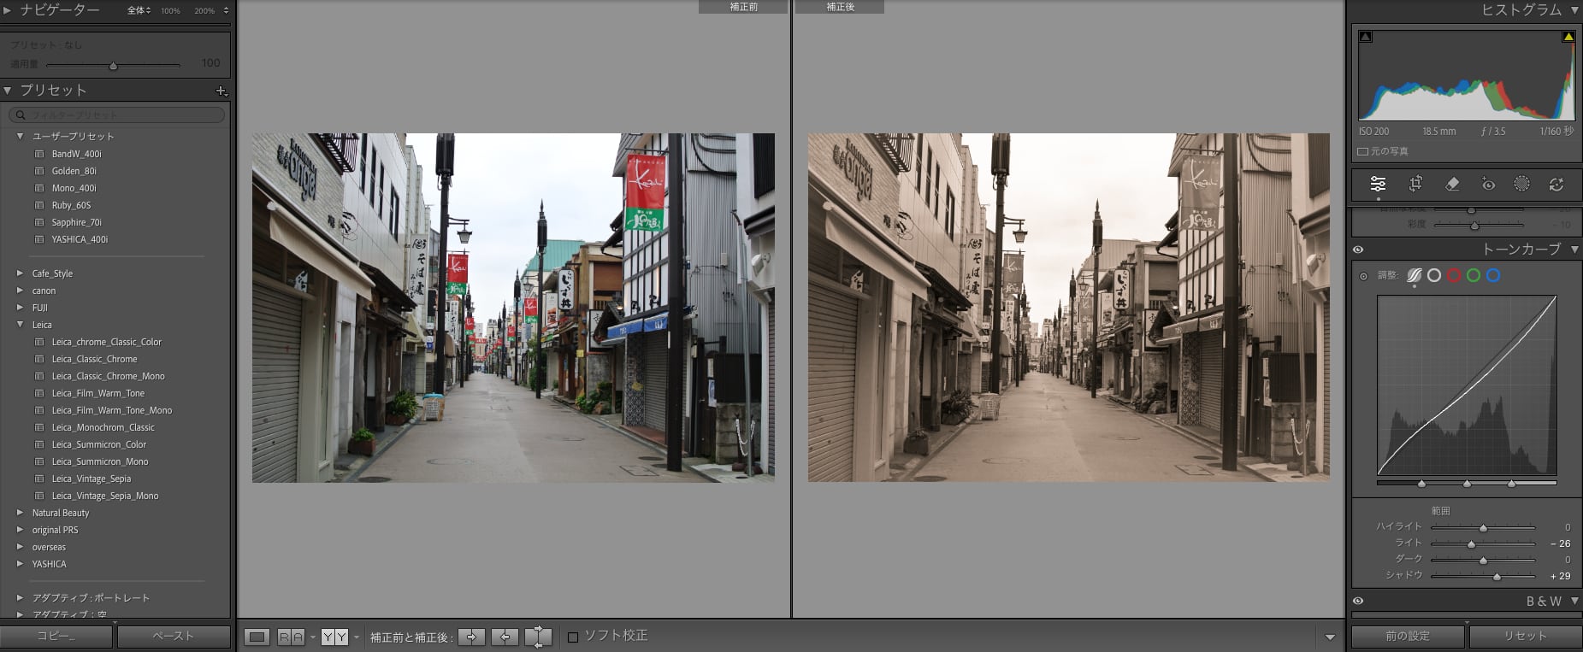Screen dimensions: 1583x652
Task: Collapse the Leica preset folder
Action: [x=20, y=325]
